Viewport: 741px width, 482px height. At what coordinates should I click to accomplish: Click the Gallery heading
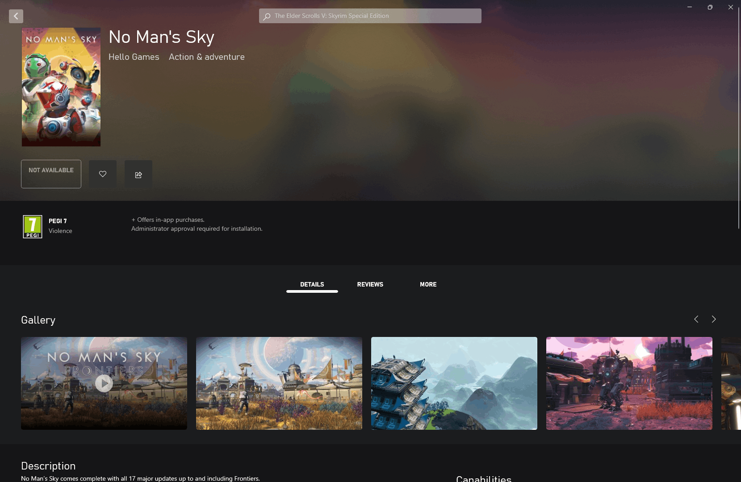click(x=38, y=320)
